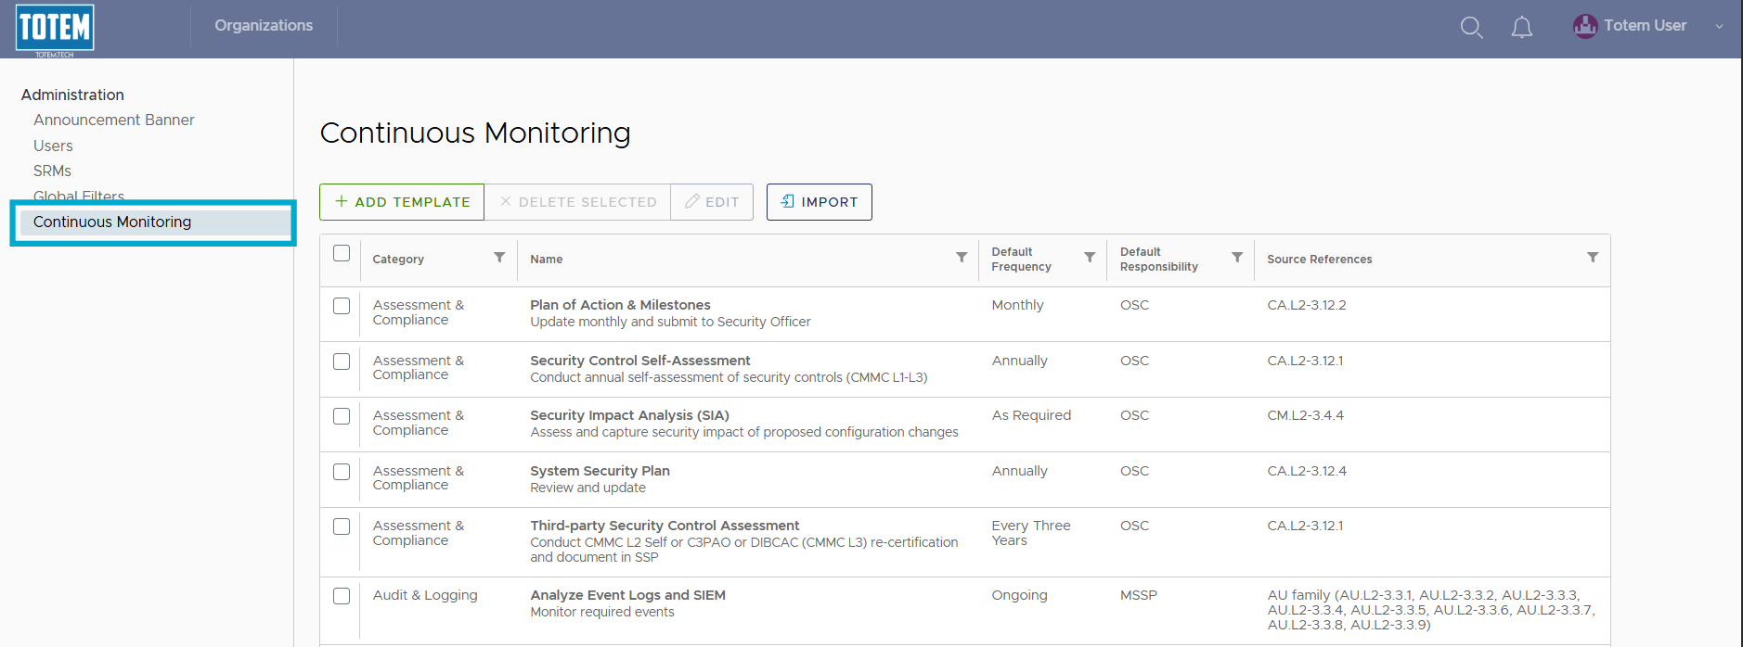Open Global Filters
Image resolution: width=1743 pixels, height=647 pixels.
click(79, 196)
